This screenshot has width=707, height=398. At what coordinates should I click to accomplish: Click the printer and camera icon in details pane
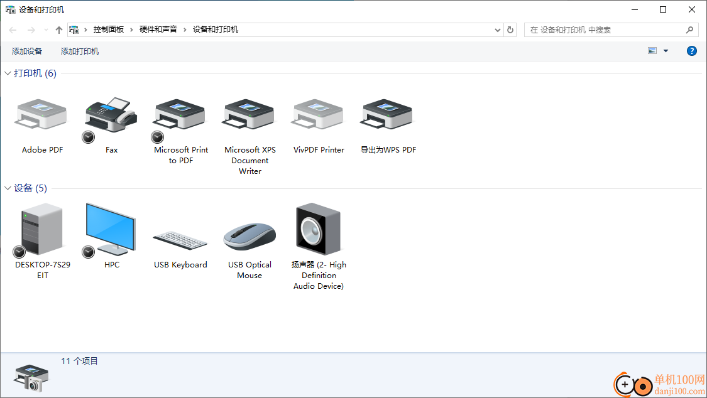pyautogui.click(x=31, y=378)
